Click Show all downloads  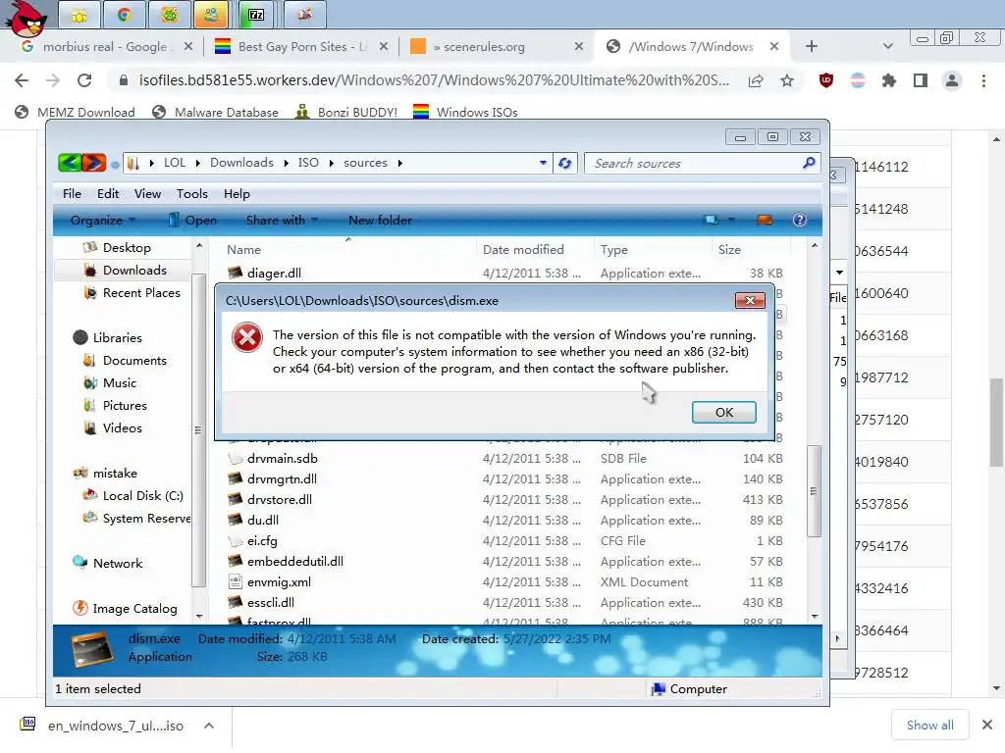click(x=930, y=725)
